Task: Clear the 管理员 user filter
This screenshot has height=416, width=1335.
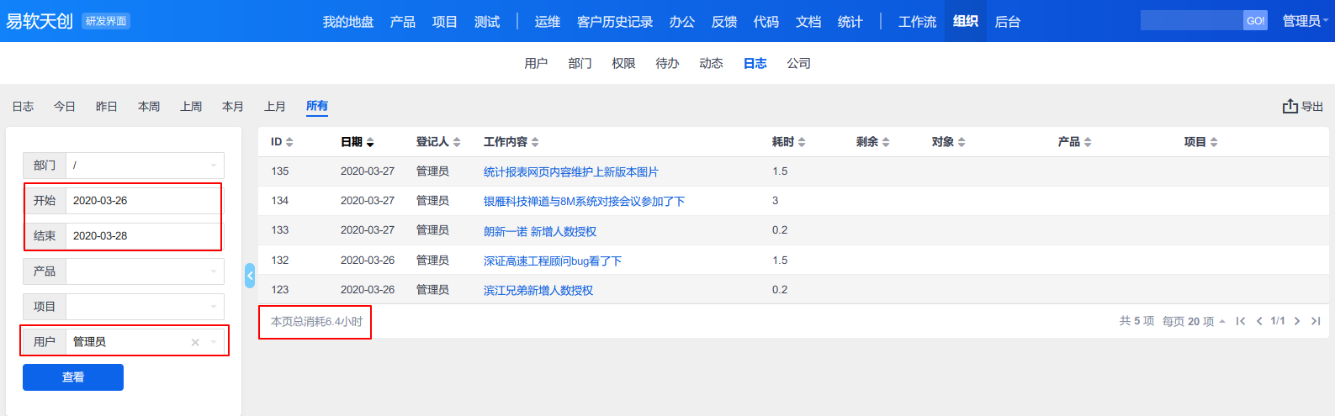Action: point(195,342)
